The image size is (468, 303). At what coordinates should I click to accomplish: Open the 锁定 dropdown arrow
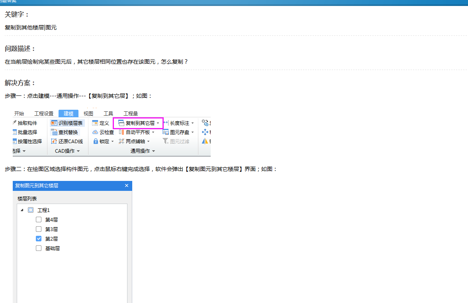(113, 142)
